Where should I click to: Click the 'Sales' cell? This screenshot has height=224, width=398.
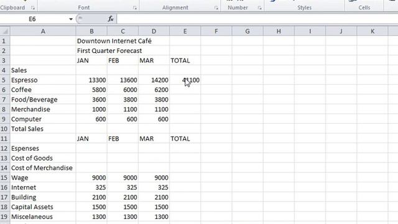43,70
